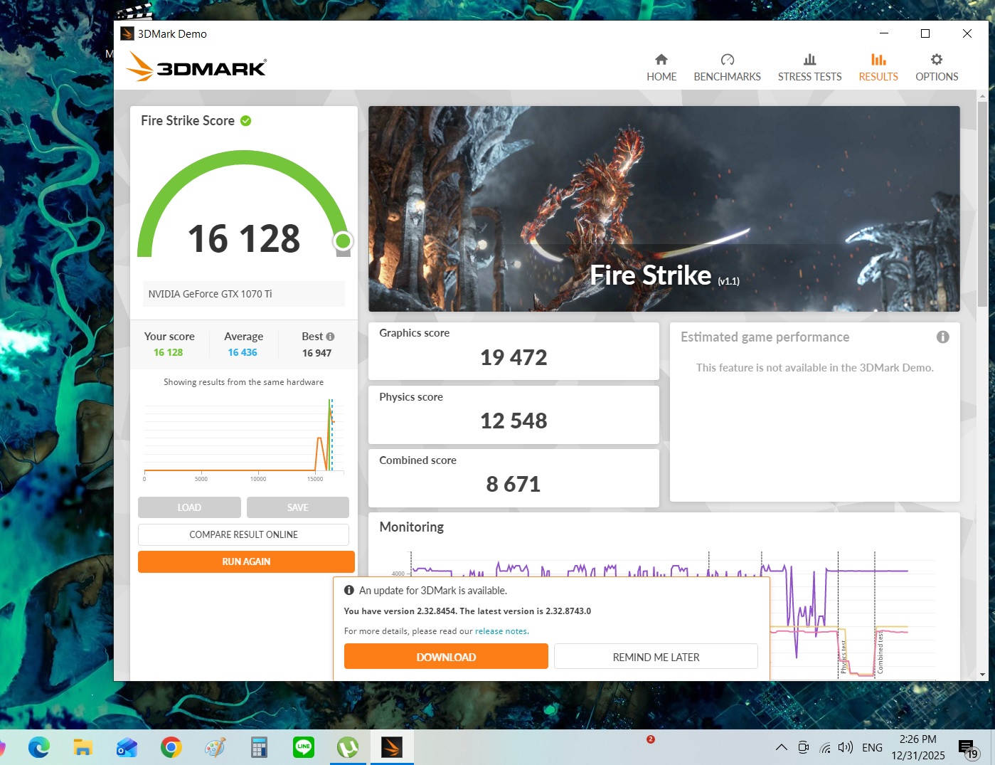
Task: Click Compare Result Online
Action: 243,534
